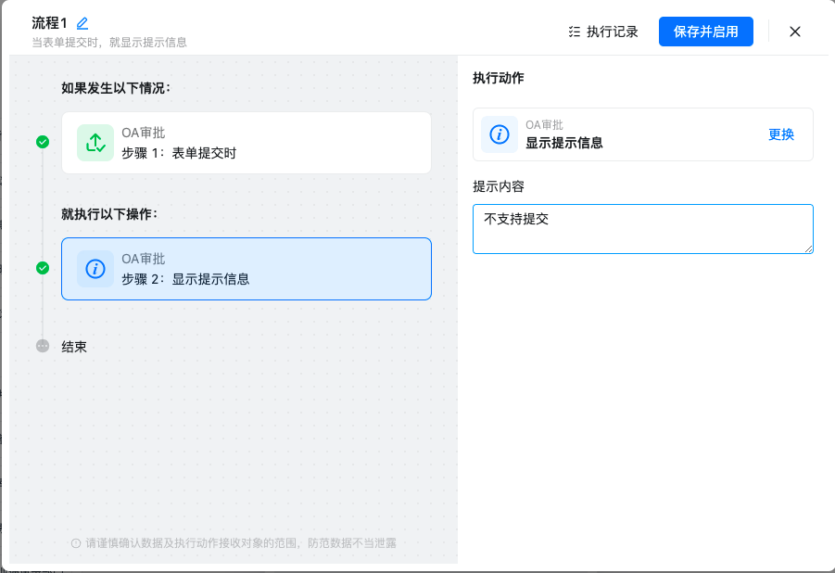Click the blue info icon in step 2
835x573 pixels.
pyautogui.click(x=95, y=269)
